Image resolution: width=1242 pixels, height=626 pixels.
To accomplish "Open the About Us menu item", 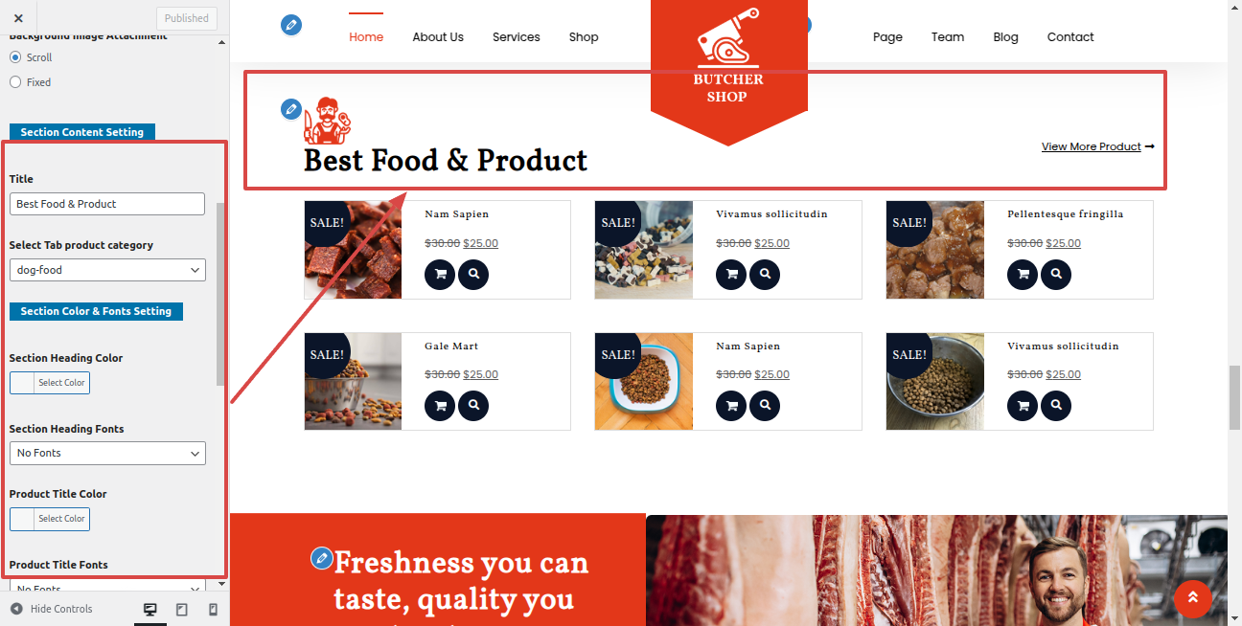I will [438, 37].
